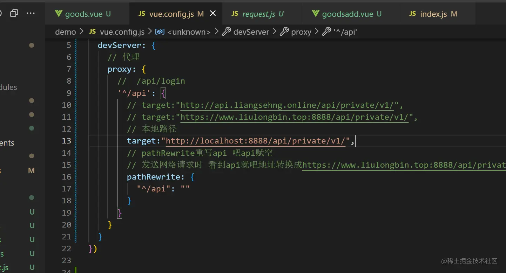Viewport: 506px width, 273px height.
Task: Switch to the goods.vue tab
Action: [x=88, y=14]
